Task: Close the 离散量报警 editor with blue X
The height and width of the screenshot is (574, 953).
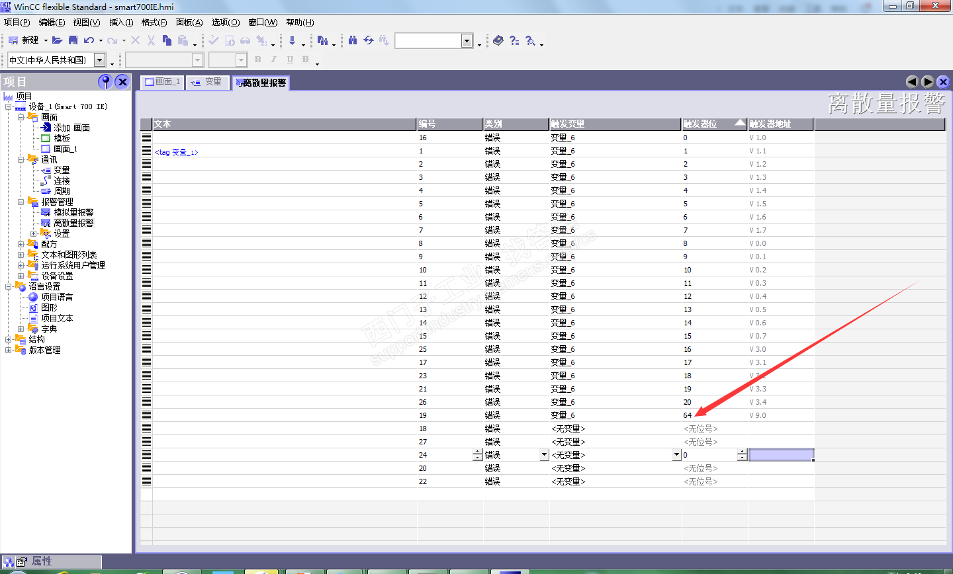Action: (x=943, y=82)
